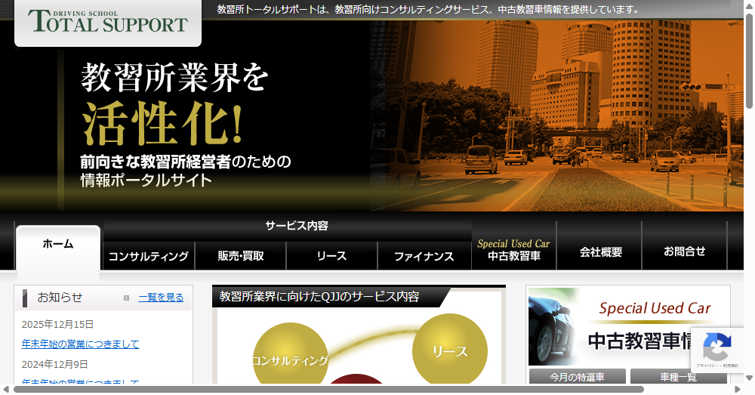Select ファイナンス in the navigation bar
755x395 pixels.
[x=424, y=256]
